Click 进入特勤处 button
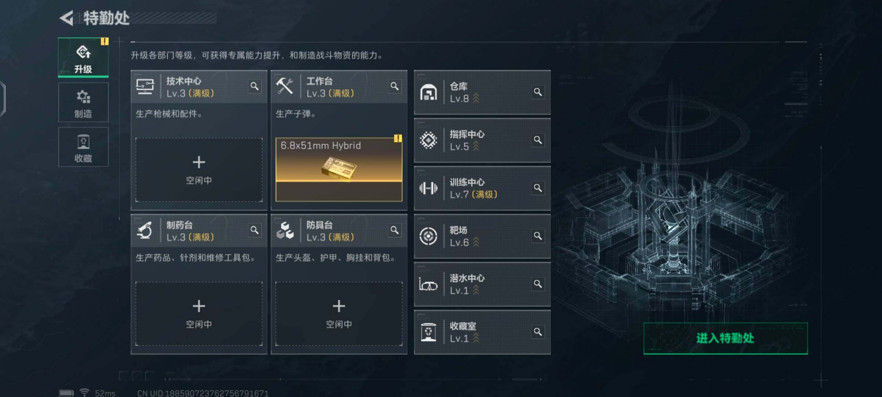Viewport: 882px width, 397px height. [x=725, y=338]
